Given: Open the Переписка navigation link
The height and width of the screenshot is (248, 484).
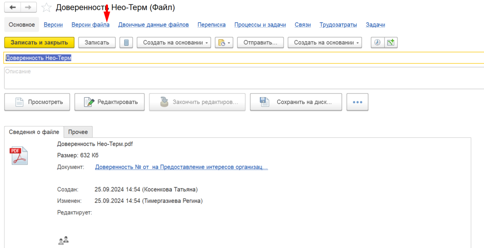Looking at the screenshot, I should (212, 24).
